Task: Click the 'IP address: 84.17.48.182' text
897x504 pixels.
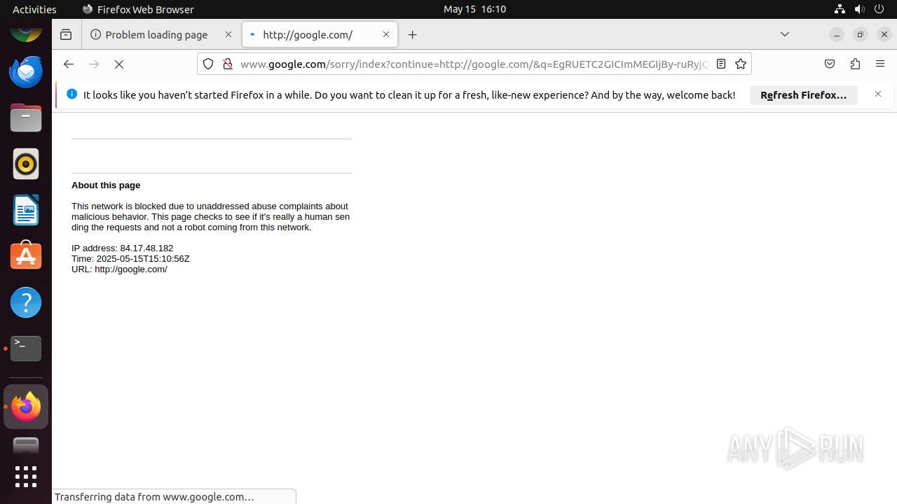Action: [122, 248]
